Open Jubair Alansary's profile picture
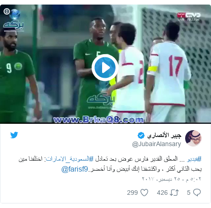This screenshot has width=211, height=208. (193, 138)
